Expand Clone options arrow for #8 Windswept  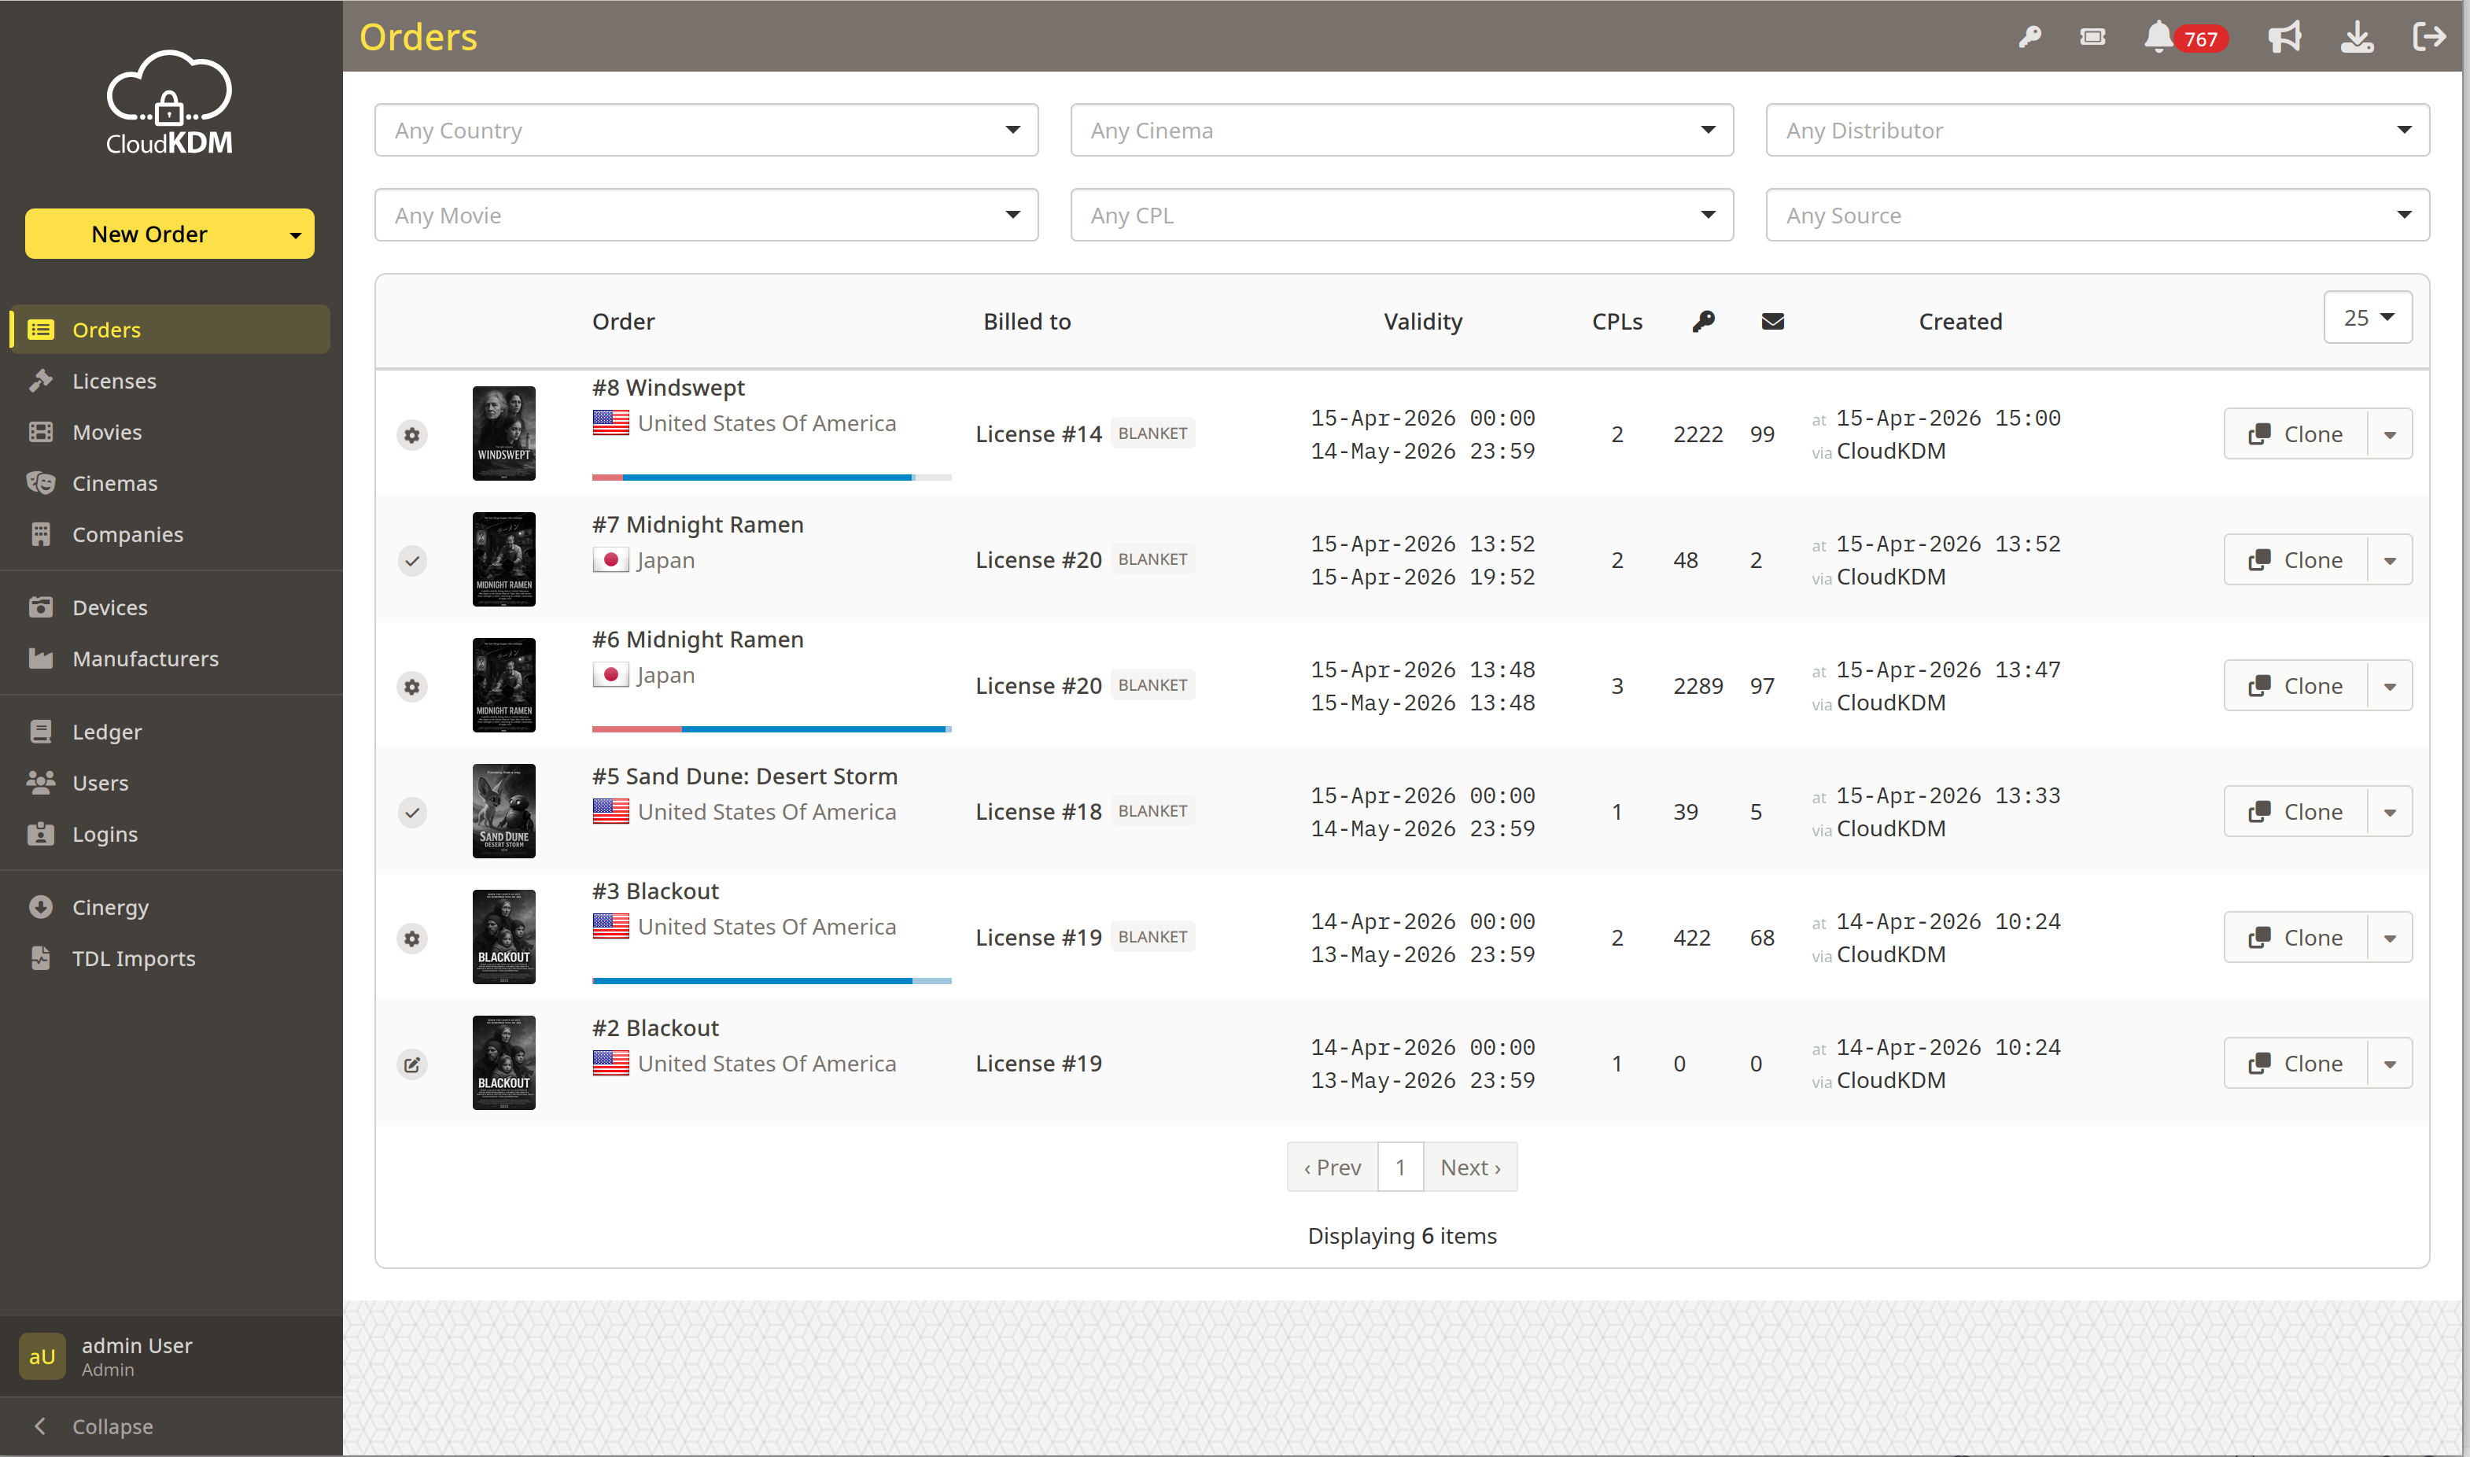coord(2390,434)
